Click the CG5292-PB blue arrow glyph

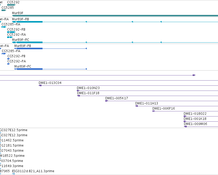[9, 59]
